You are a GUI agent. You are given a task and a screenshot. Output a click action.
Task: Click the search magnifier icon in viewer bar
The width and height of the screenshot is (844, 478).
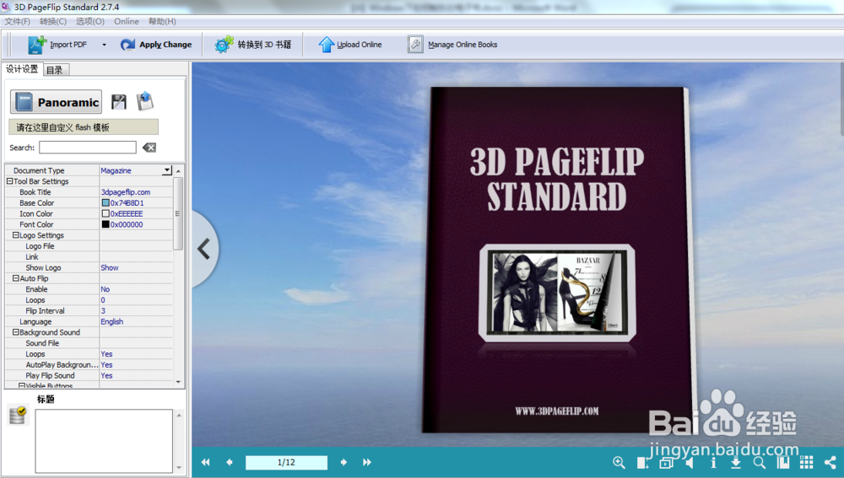[760, 463]
